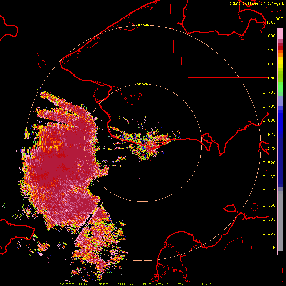Select the 0.733 color scale value
The height and width of the screenshot is (286, 286).
pyautogui.click(x=269, y=106)
